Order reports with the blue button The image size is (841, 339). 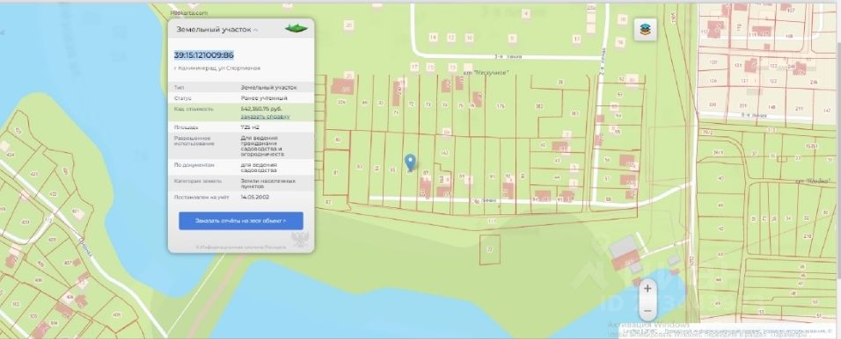[x=241, y=220]
